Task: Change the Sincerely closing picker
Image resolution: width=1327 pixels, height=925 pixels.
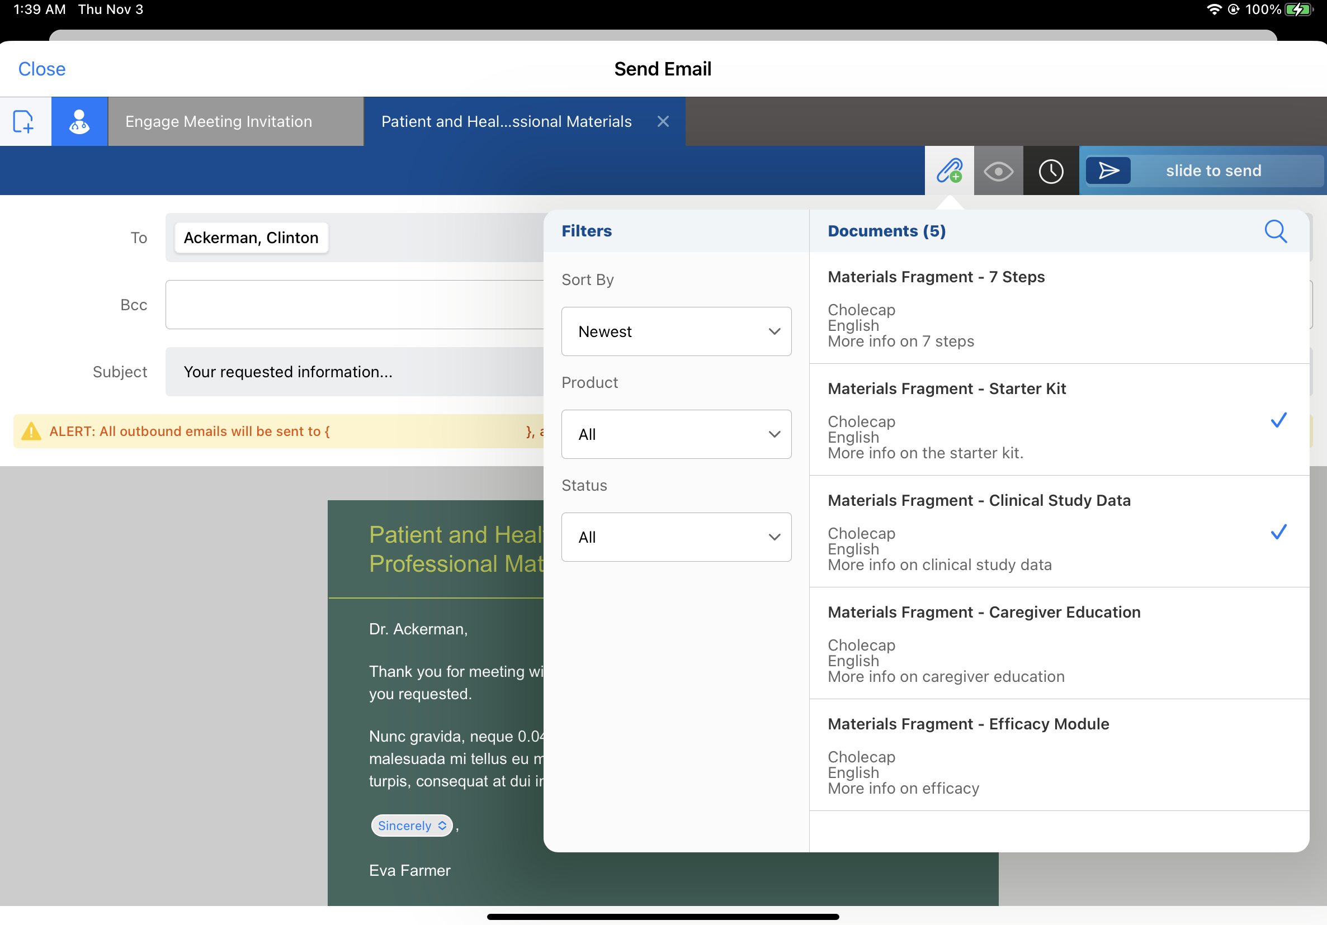Action: click(x=412, y=825)
